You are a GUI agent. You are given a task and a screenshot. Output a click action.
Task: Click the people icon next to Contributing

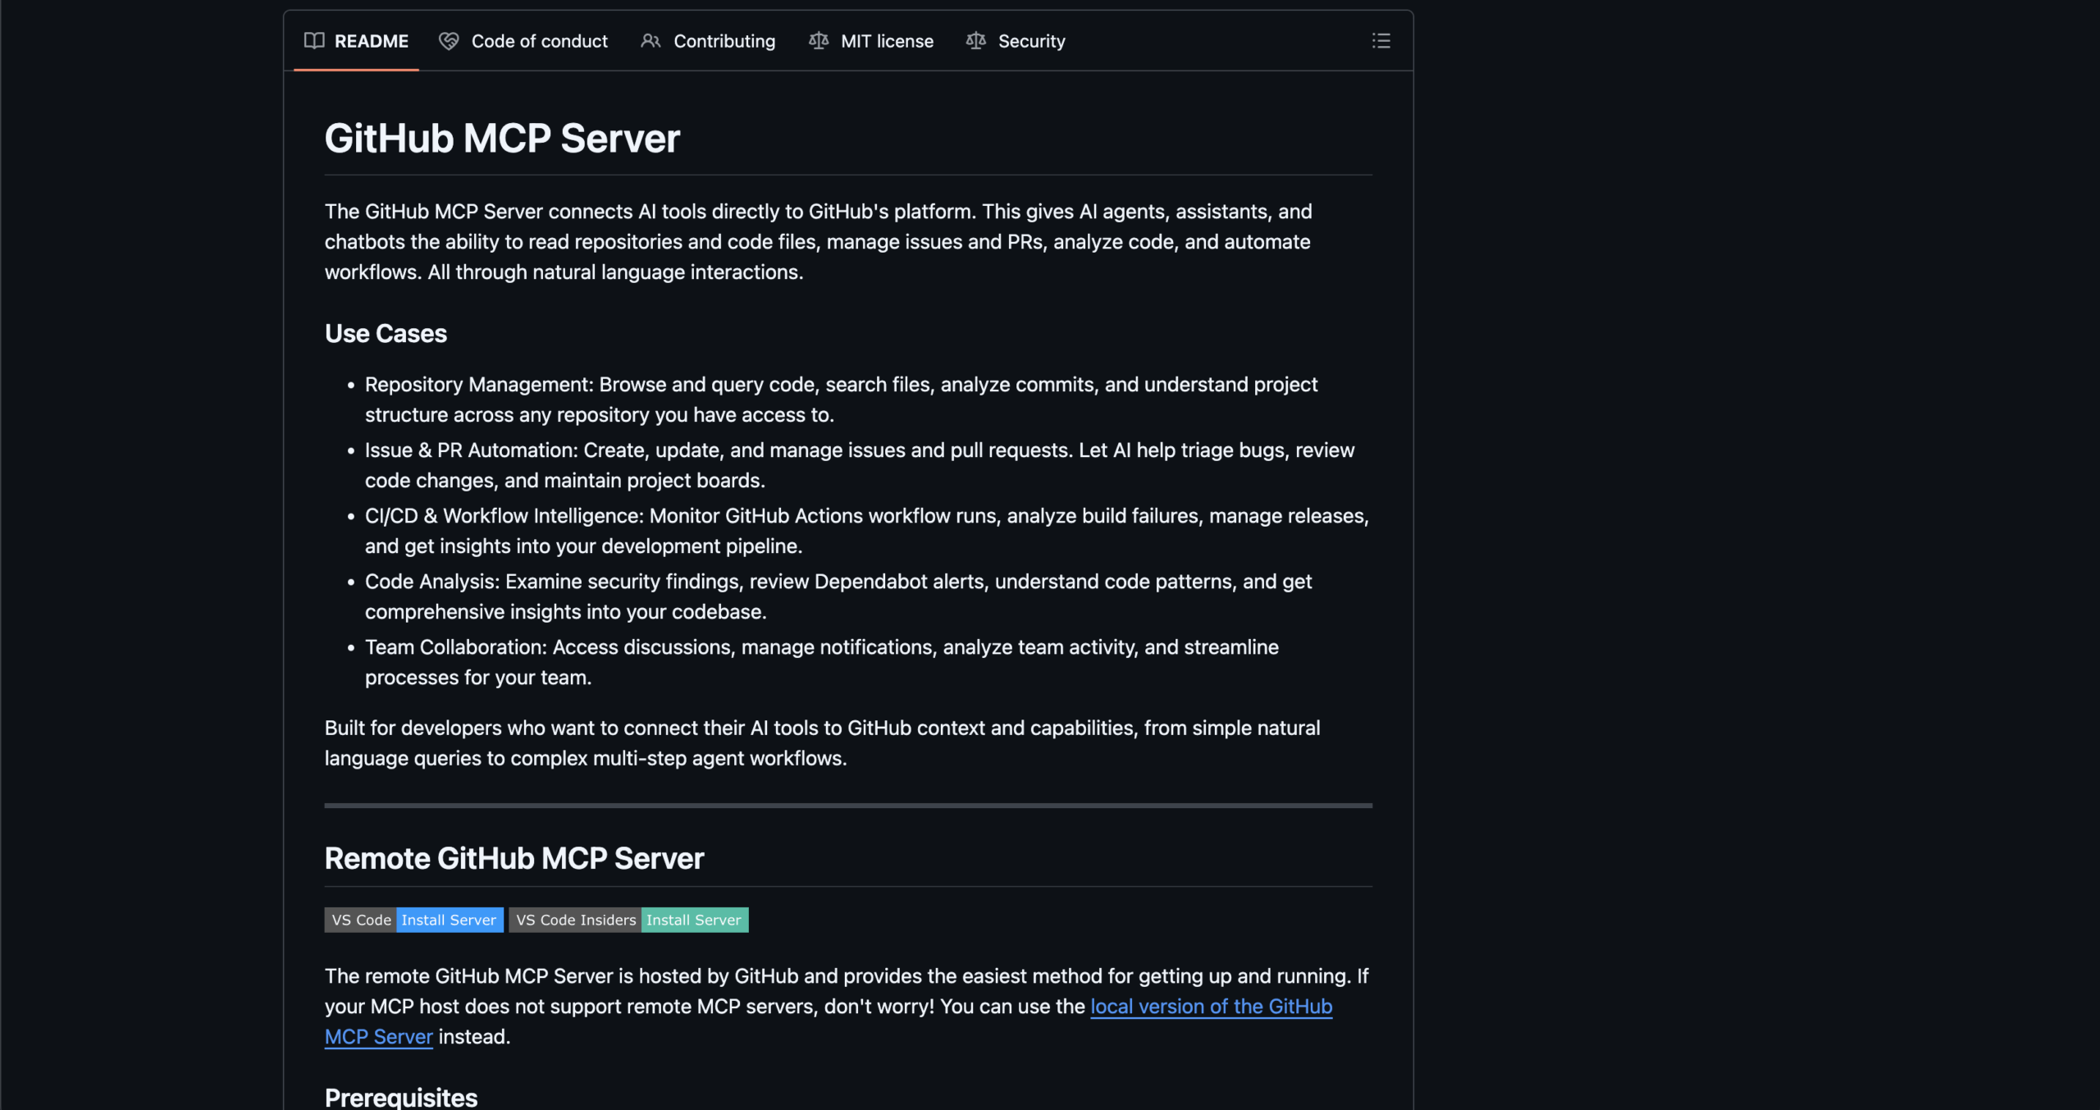coord(651,41)
